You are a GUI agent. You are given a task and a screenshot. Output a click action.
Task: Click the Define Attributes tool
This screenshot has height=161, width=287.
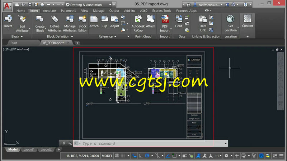(55, 24)
